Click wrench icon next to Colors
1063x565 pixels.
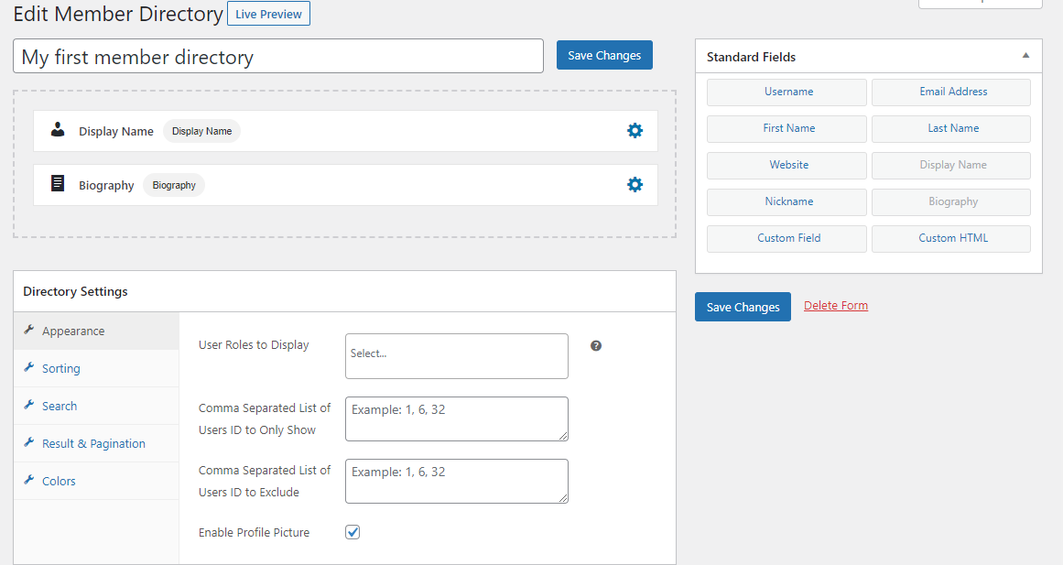[x=29, y=480]
